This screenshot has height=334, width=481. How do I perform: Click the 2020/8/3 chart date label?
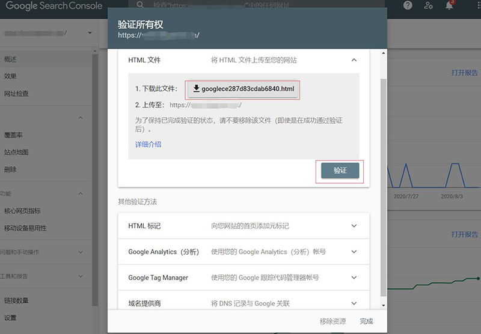(x=452, y=196)
